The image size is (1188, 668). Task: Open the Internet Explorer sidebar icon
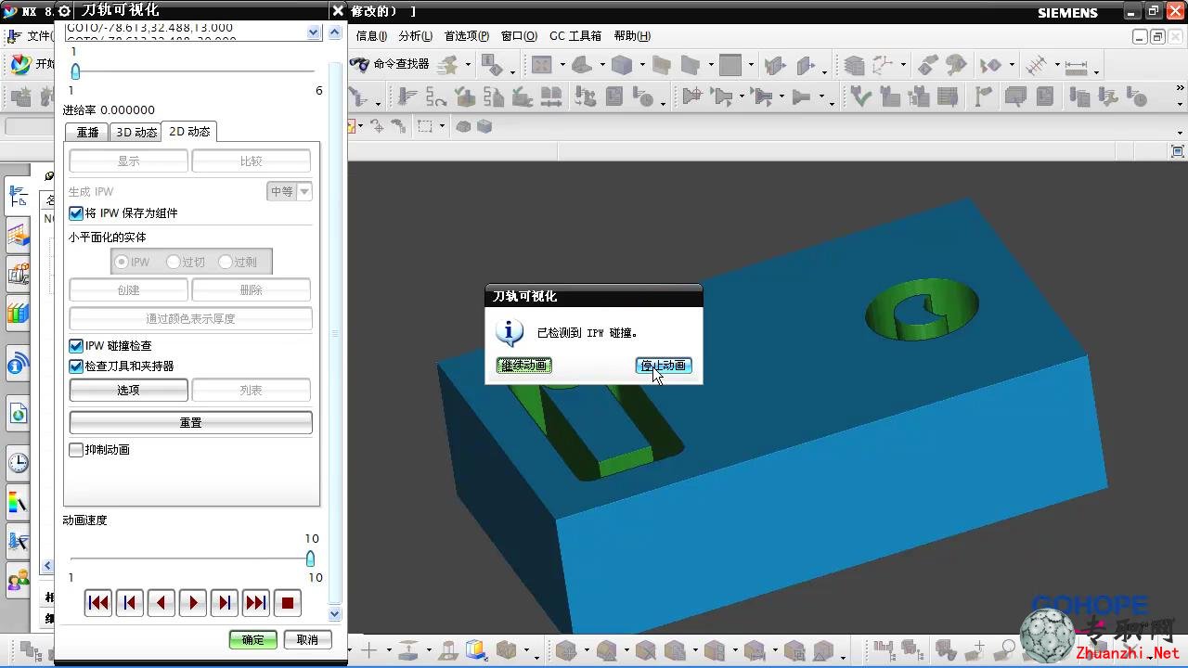pyautogui.click(x=18, y=413)
